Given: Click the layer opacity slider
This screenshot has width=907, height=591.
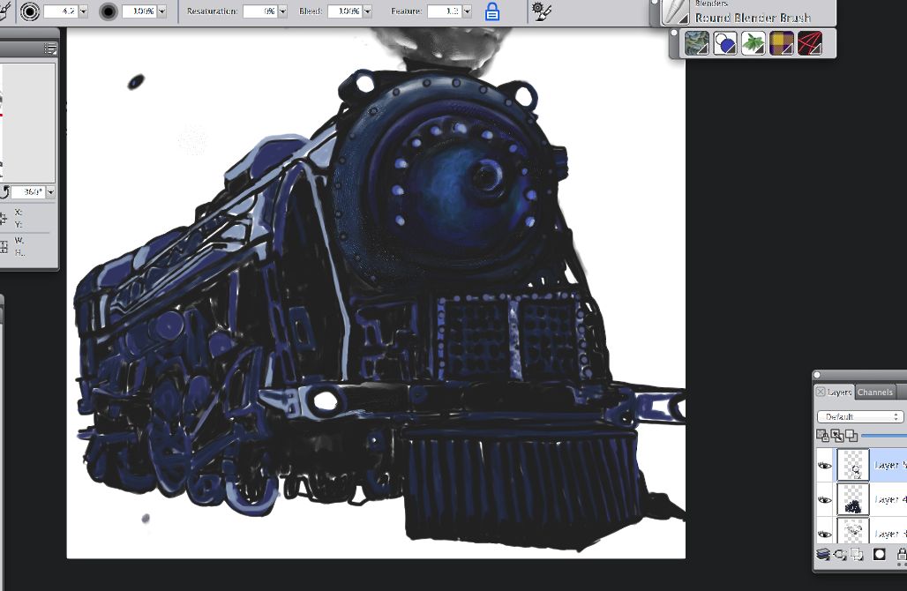Looking at the screenshot, I should pyautogui.click(x=882, y=435).
